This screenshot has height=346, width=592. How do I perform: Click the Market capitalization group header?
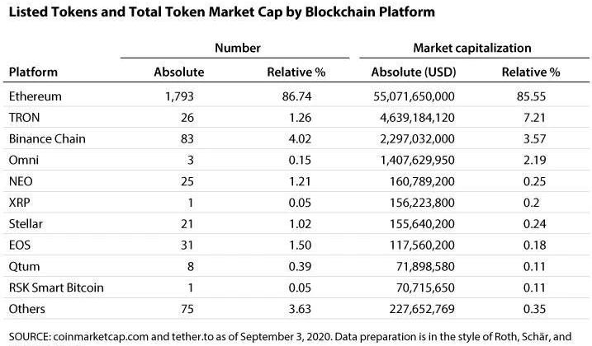click(472, 48)
